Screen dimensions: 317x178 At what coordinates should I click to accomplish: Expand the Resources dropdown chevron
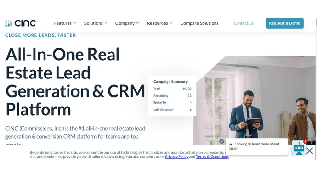pos(171,23)
